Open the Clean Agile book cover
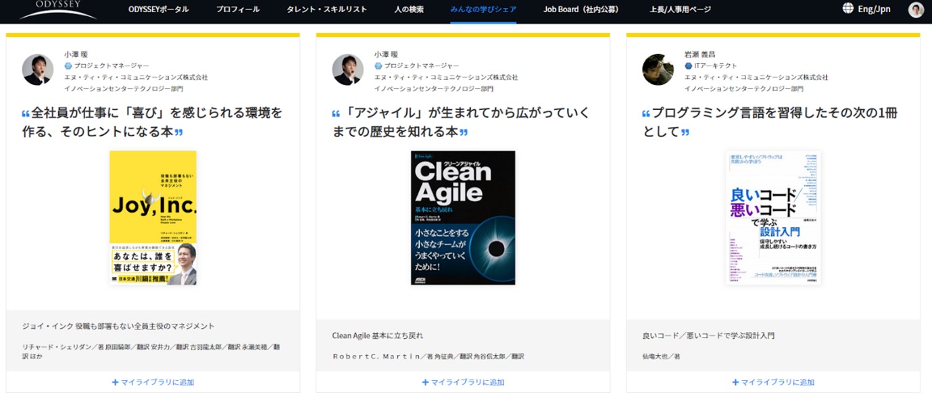932x397 pixels. [x=463, y=217]
